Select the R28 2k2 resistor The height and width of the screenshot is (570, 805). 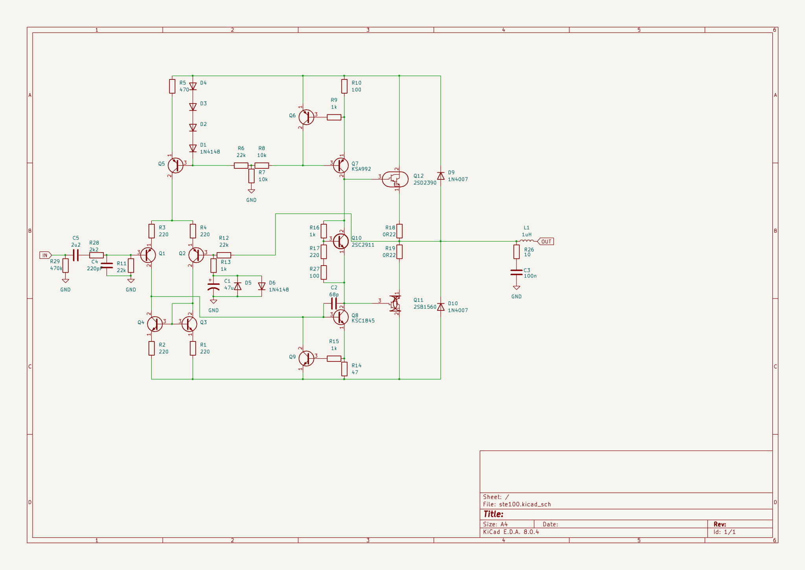click(x=96, y=255)
